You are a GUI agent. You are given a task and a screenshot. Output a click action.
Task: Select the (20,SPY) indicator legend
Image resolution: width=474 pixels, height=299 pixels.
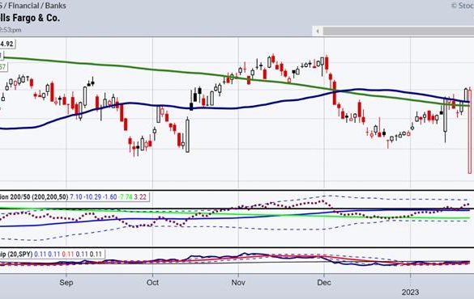point(16,254)
